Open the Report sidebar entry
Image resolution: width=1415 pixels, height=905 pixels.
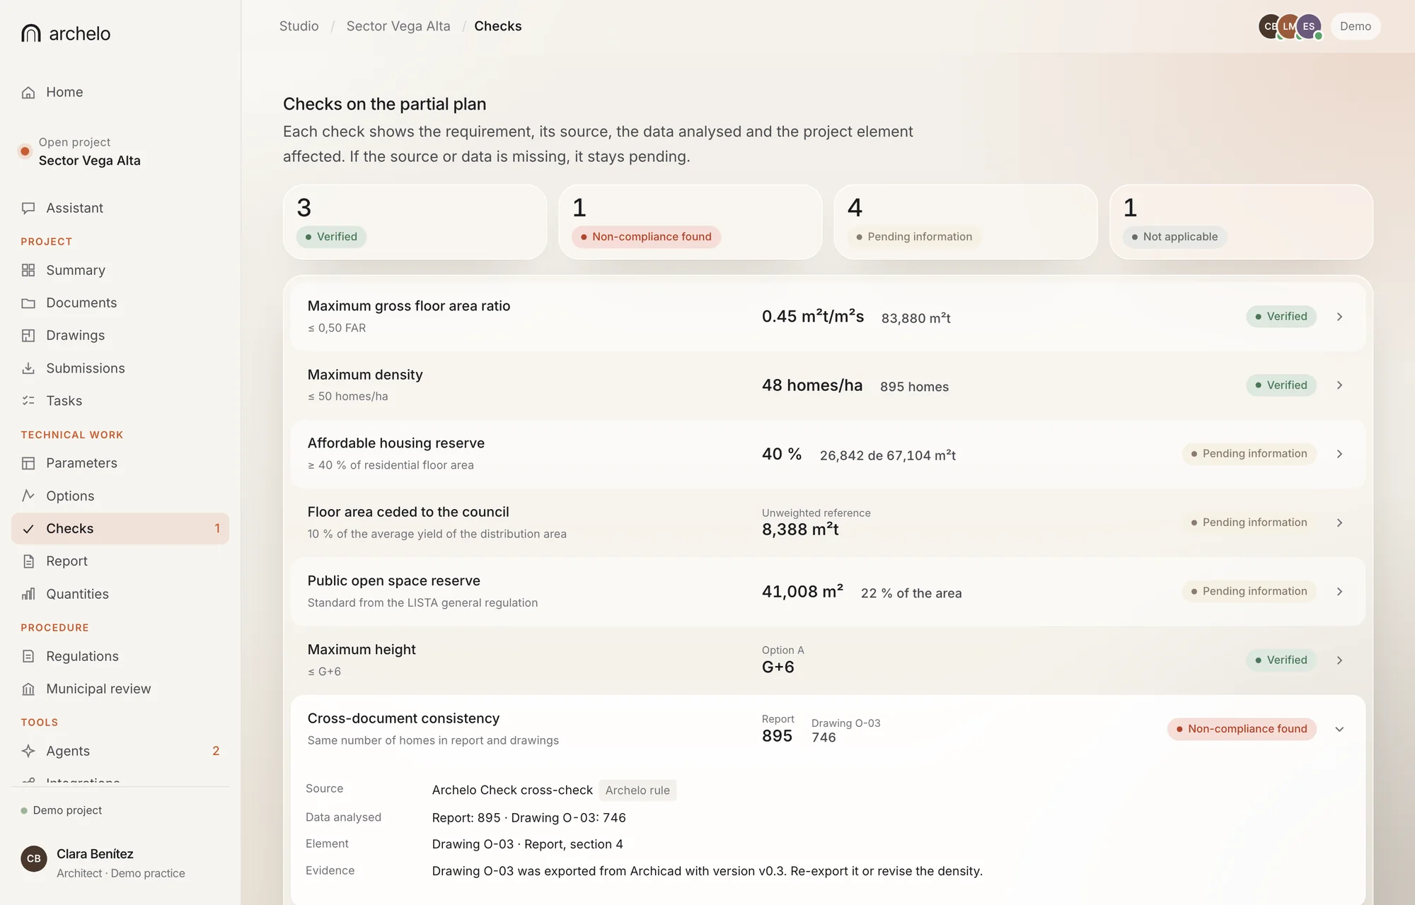pyautogui.click(x=120, y=561)
